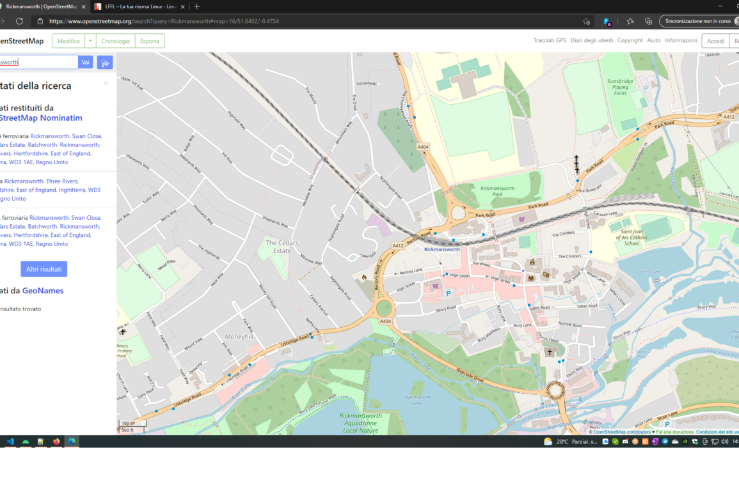This screenshot has height=492, width=739.
Task: Click the browser reload icon
Action: coord(19,21)
